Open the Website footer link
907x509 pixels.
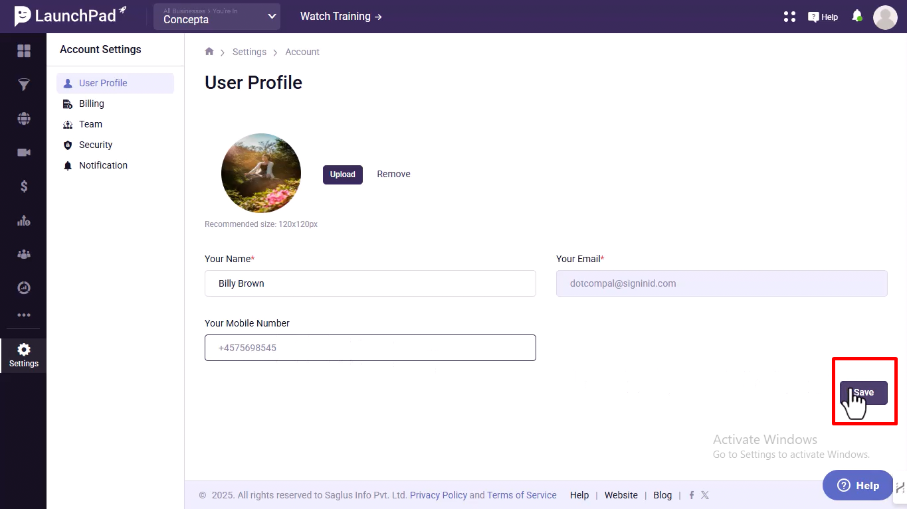621,495
